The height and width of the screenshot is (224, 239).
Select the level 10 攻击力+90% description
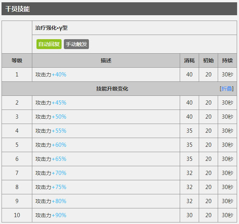pos(51,215)
